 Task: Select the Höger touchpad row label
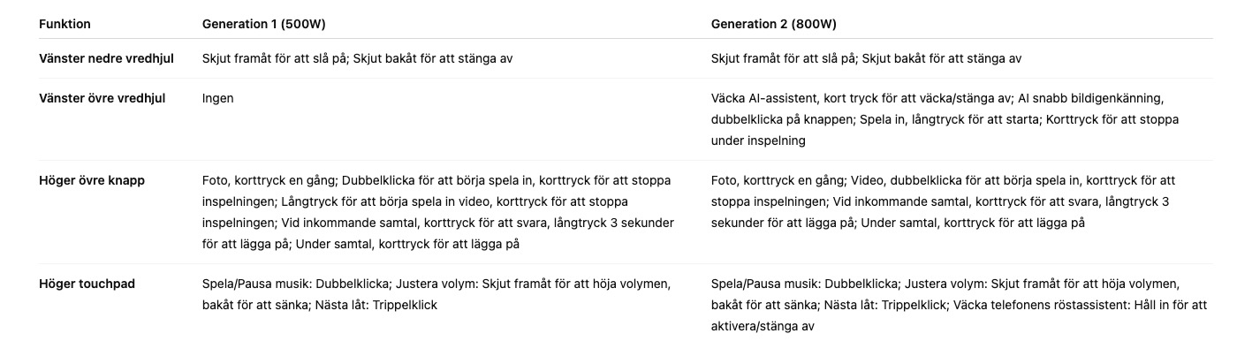(87, 284)
